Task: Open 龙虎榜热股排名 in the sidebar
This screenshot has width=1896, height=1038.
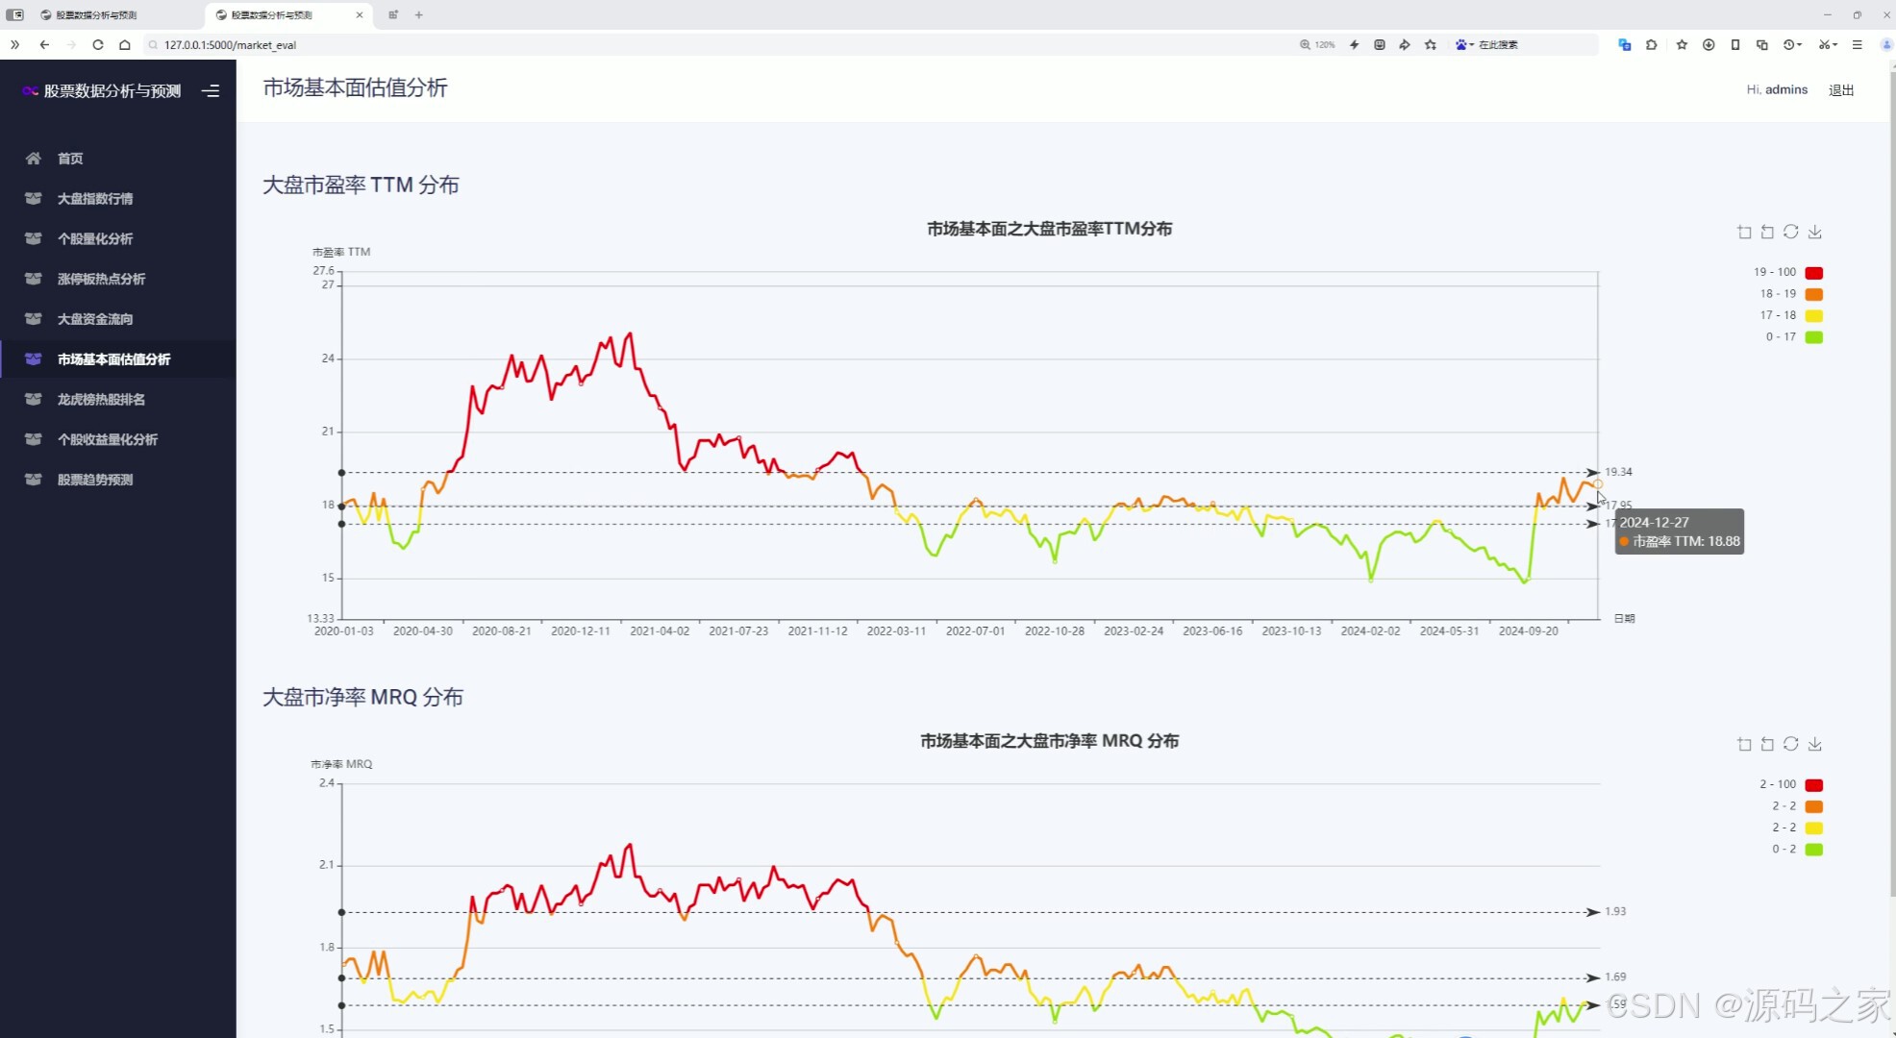Action: [x=101, y=399]
